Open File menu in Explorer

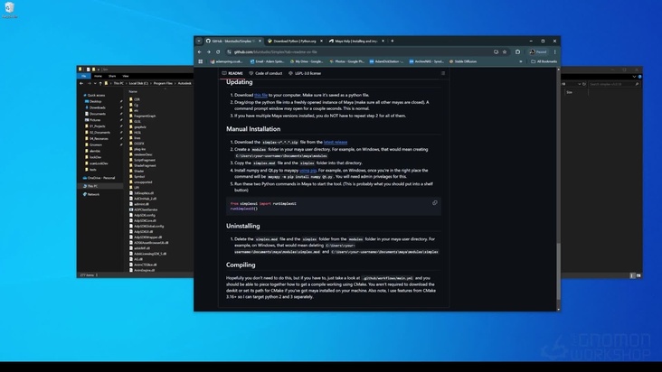pyautogui.click(x=83, y=74)
